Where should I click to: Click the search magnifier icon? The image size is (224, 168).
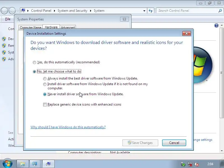pyautogui.click(x=220, y=11)
